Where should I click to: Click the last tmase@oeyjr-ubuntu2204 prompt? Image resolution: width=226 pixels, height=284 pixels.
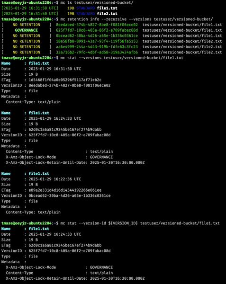coord(27,223)
